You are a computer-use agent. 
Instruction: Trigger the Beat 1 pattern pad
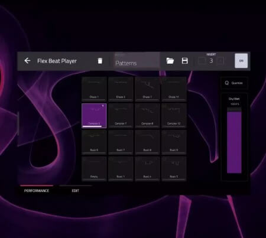pos(121,169)
